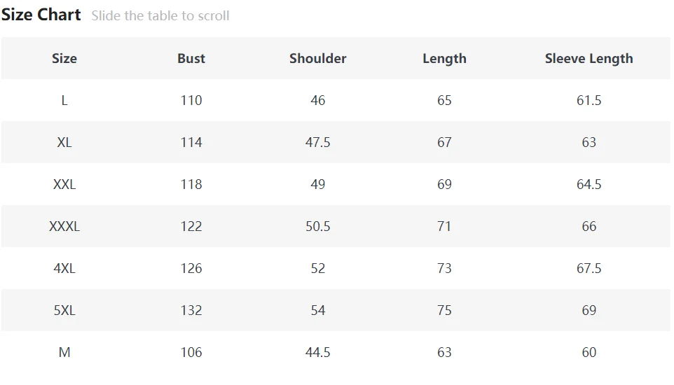
Task: Click length value 69 for XXL
Action: coord(444,184)
